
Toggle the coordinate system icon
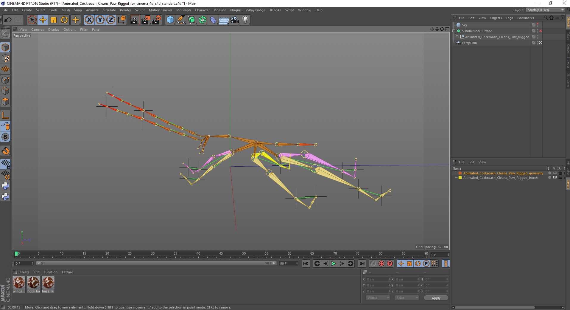[x=122, y=20]
